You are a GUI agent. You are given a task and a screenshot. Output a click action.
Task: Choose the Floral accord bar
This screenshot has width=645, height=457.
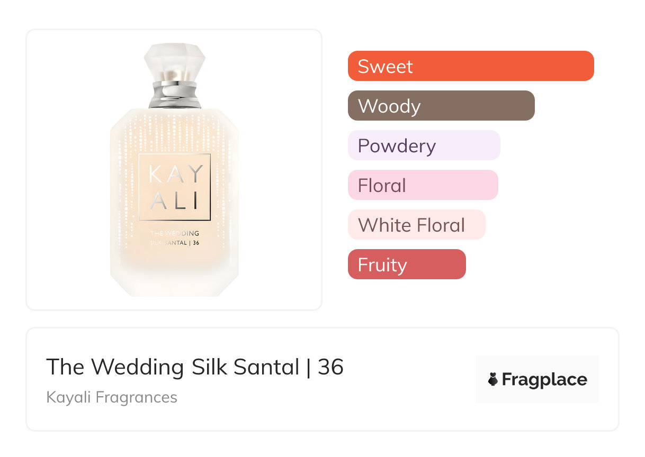pyautogui.click(x=423, y=185)
